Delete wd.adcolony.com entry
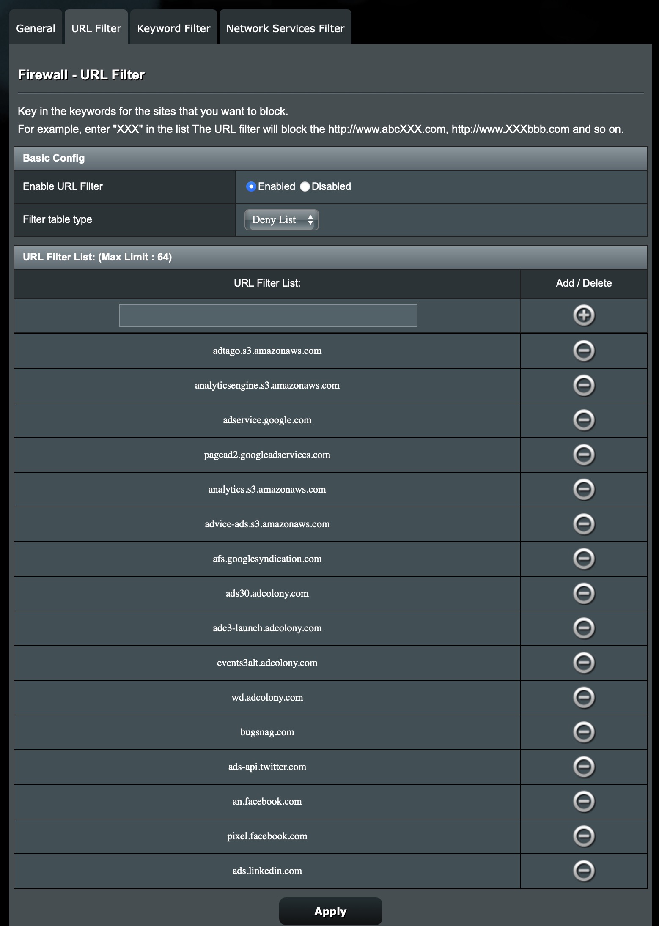Image resolution: width=659 pixels, height=926 pixels. 584,698
